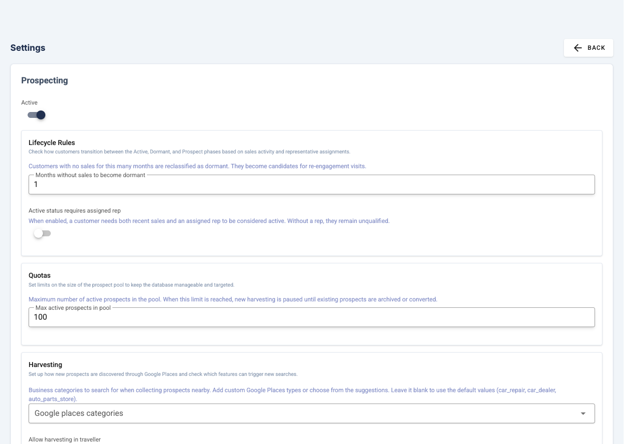
Task: Click the 'Maximum number of active prospects' description
Action: 233,299
